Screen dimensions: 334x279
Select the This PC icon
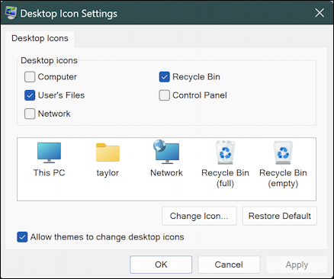(x=49, y=152)
